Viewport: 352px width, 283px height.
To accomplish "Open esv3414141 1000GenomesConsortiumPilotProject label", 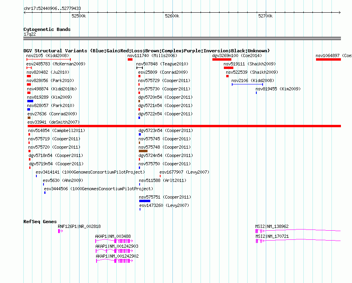I will click(x=90, y=172).
